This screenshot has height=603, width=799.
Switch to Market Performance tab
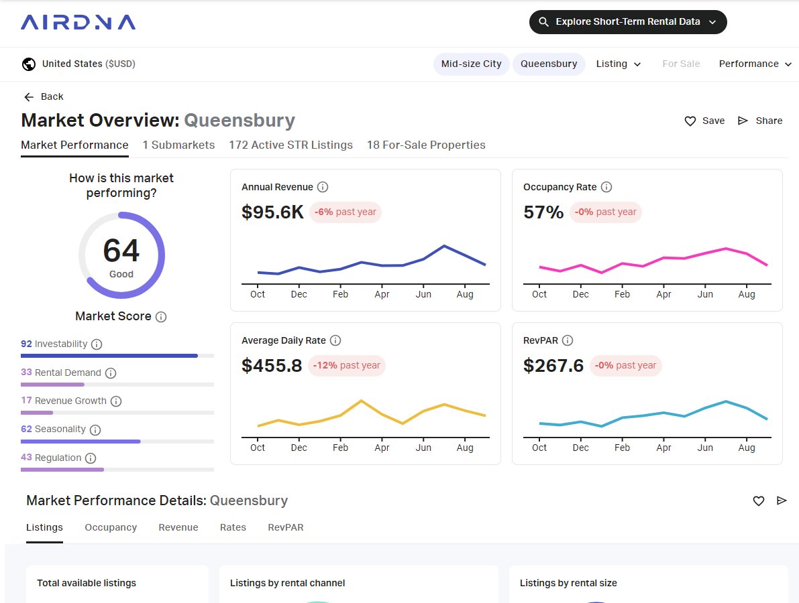(74, 145)
